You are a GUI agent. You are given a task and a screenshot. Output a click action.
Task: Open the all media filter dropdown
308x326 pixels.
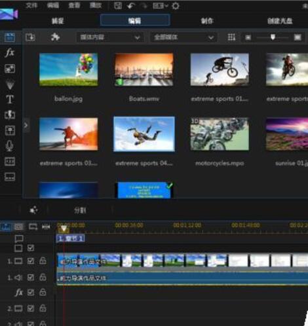(x=183, y=37)
